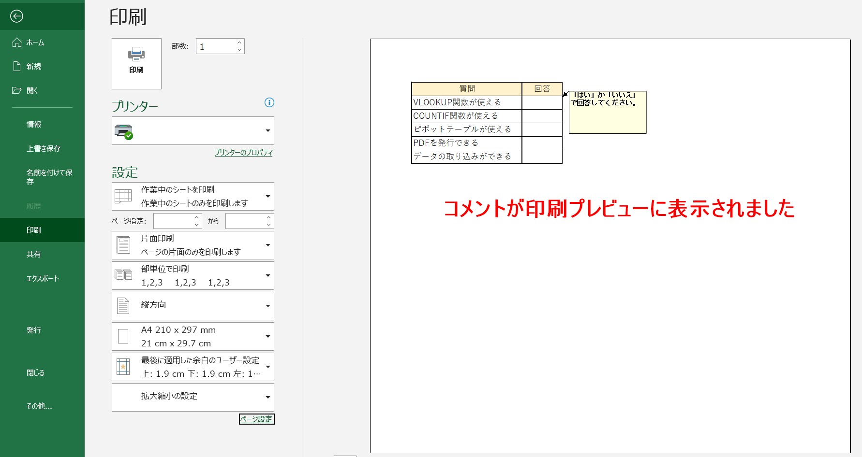
Task: Click the 上書き保存 save item
Action: [x=44, y=148]
